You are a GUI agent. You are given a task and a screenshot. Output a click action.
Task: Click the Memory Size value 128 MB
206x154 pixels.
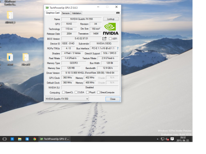pyautogui.click(x=71, y=68)
